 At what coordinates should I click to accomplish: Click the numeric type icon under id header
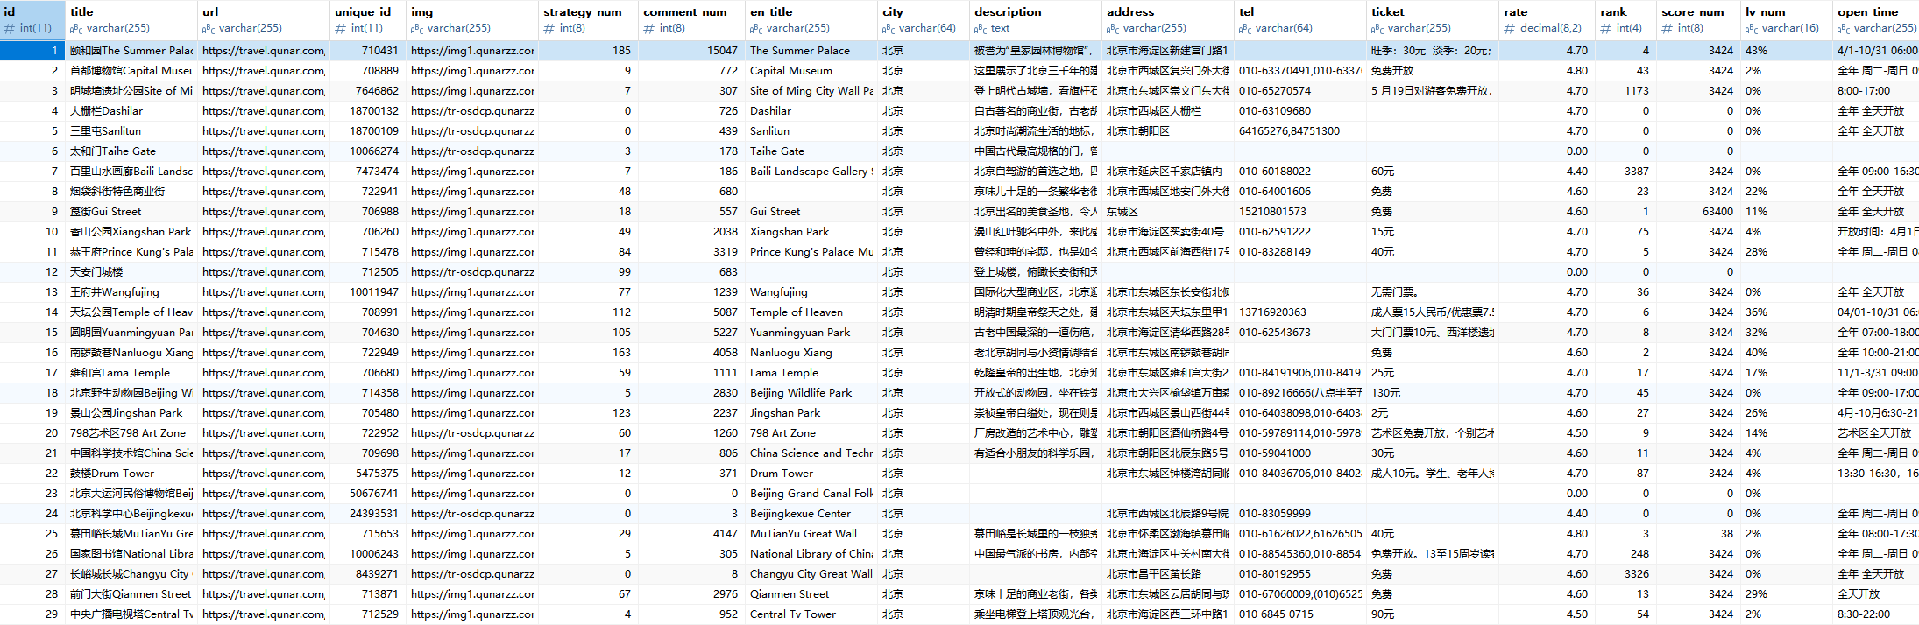10,28
